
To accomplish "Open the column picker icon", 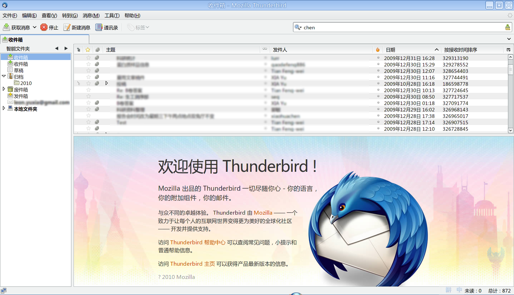I will 508,50.
